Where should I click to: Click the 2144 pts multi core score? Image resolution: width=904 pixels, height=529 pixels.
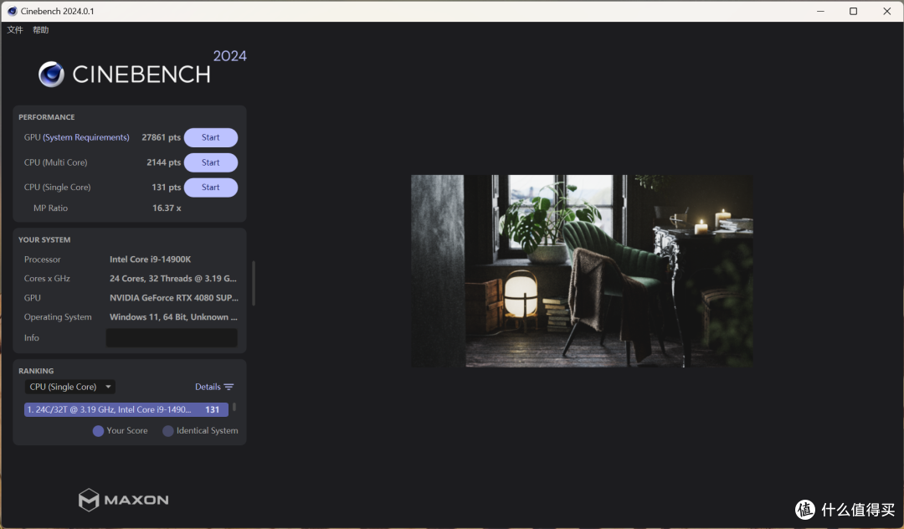pos(163,162)
